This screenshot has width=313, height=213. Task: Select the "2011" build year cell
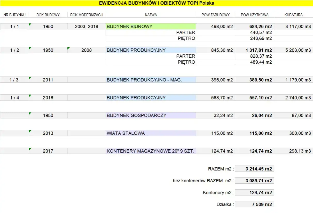coord(48,80)
